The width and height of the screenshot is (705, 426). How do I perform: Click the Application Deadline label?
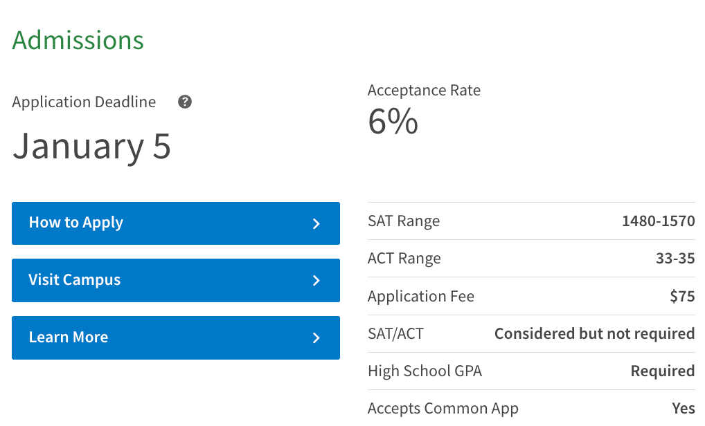pos(84,102)
